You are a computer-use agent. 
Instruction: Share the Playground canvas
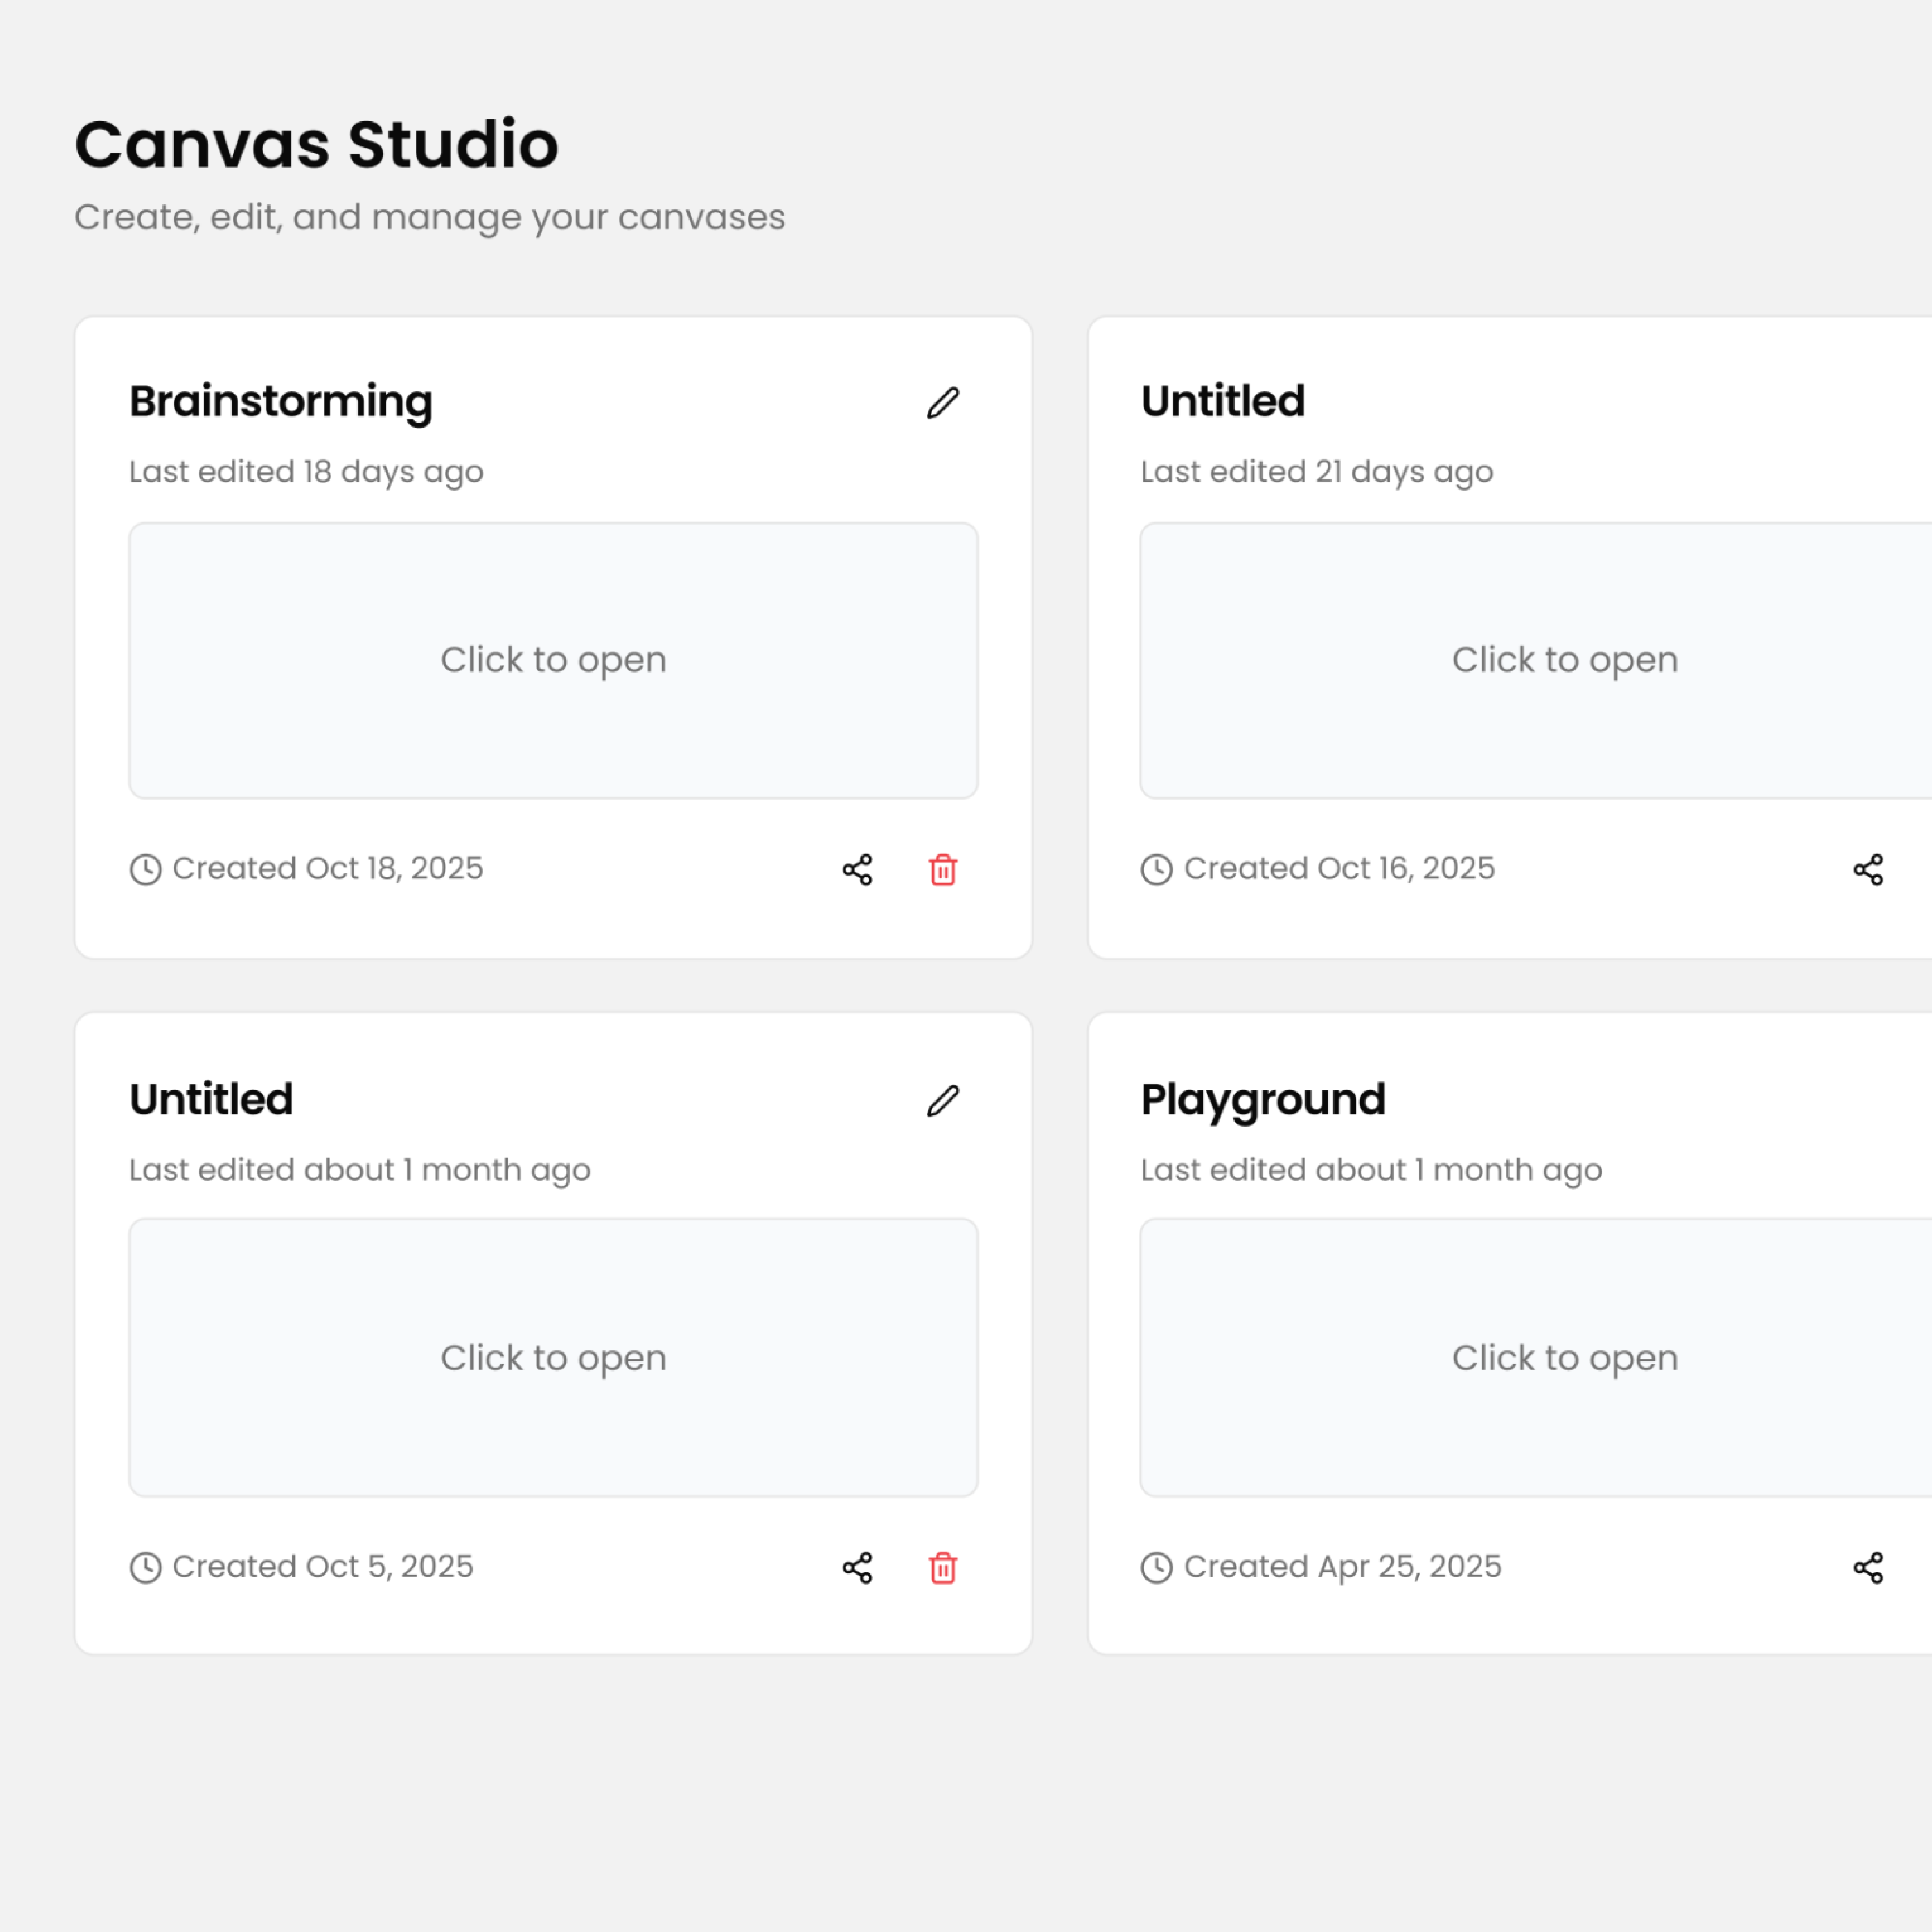[1867, 1567]
